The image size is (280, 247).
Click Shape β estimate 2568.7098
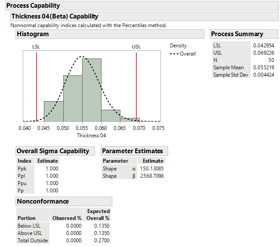[152, 176]
